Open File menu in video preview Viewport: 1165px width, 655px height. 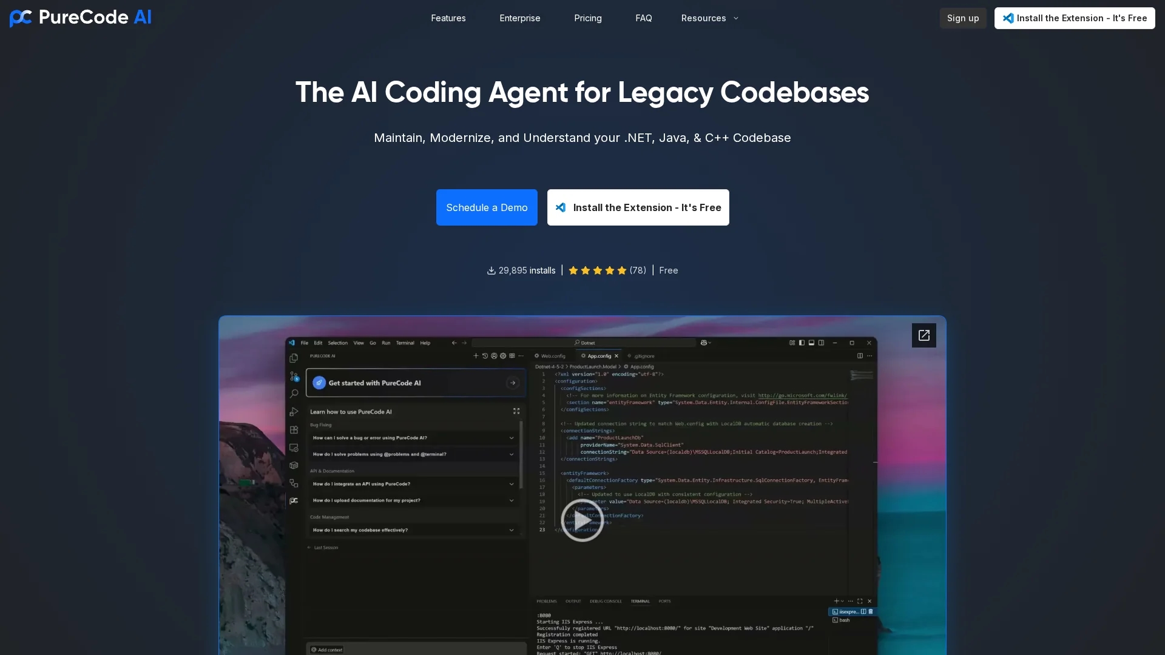coord(305,343)
